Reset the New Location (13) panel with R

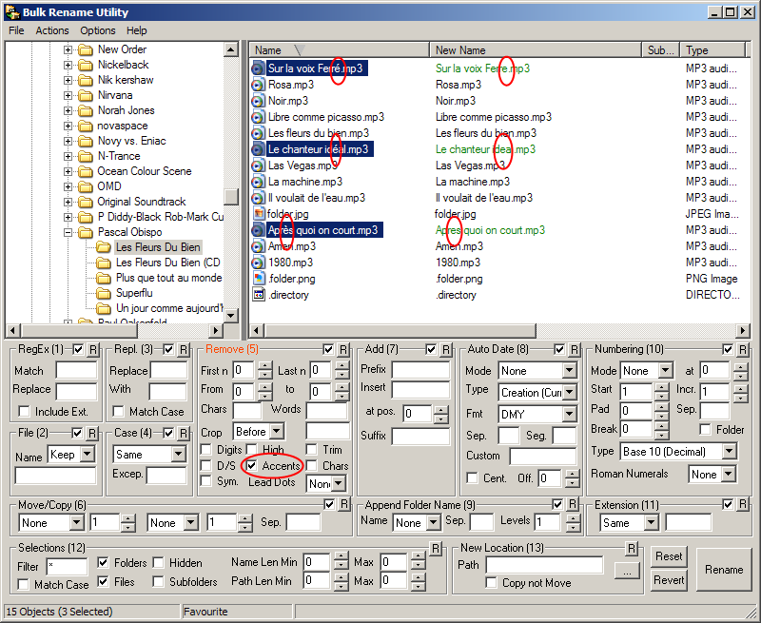click(x=632, y=549)
